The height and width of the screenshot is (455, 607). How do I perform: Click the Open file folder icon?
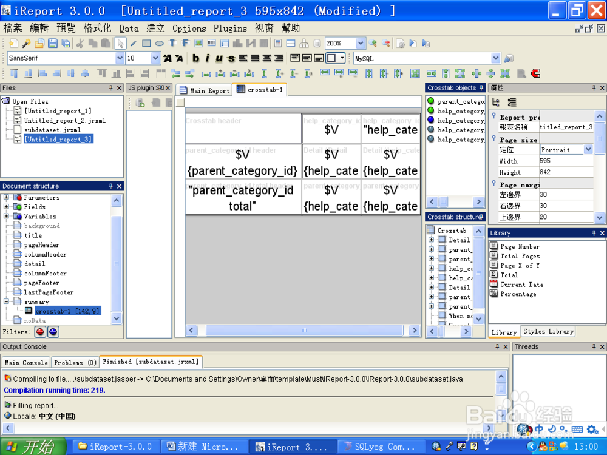(x=39, y=43)
